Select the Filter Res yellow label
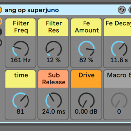Image resolution: width=131 pixels, height=131 pixels. pos(53,27)
